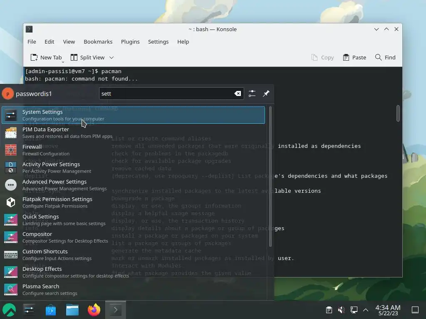This screenshot has width=426, height=319.
Task: Open Compositor settings icon
Action: pyautogui.click(x=11, y=237)
